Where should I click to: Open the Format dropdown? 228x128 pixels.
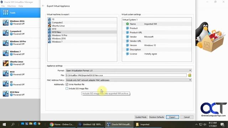coord(129,70)
